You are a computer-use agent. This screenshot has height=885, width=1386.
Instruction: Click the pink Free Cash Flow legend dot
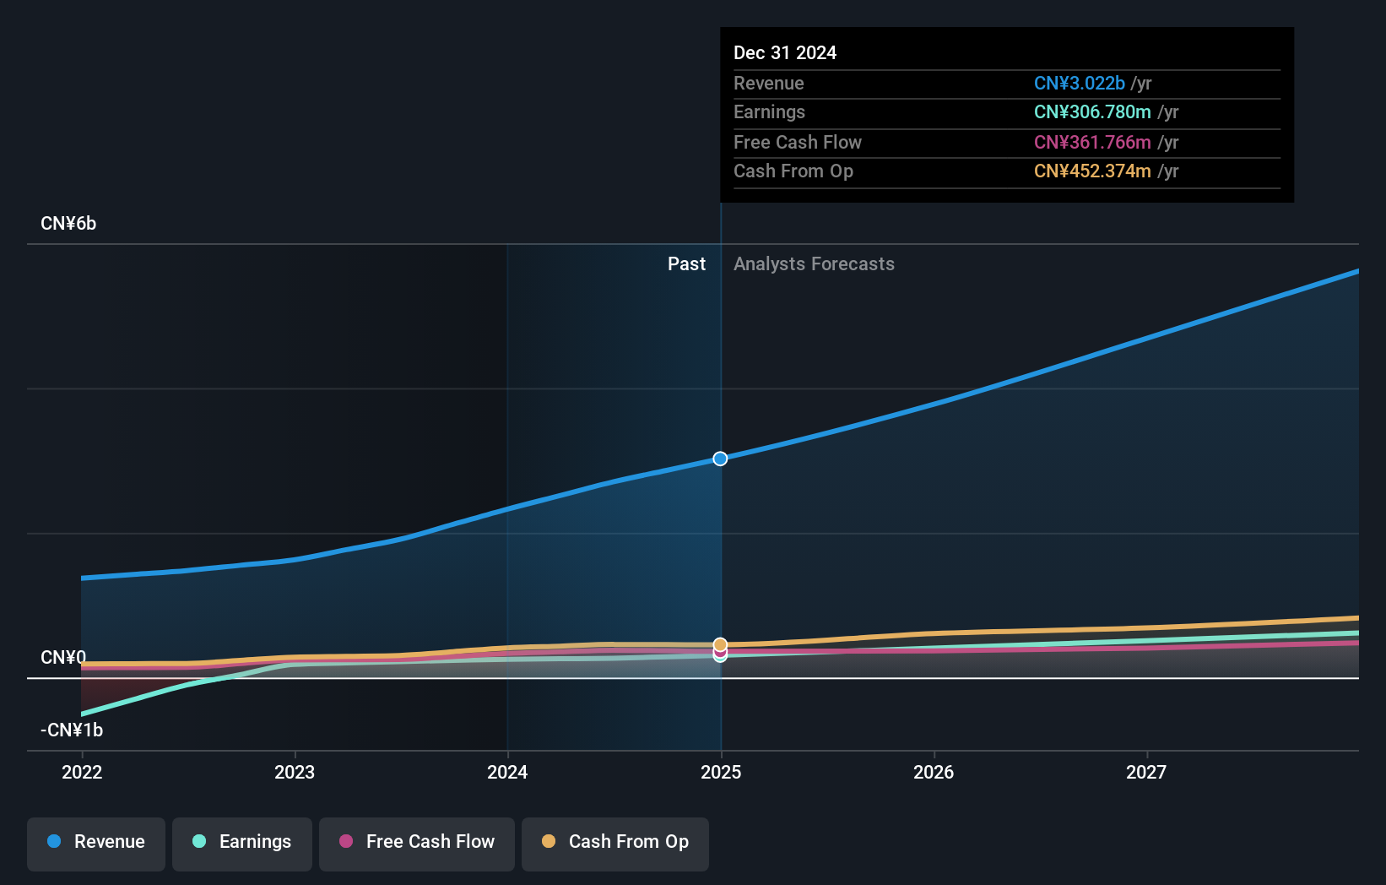(x=345, y=841)
